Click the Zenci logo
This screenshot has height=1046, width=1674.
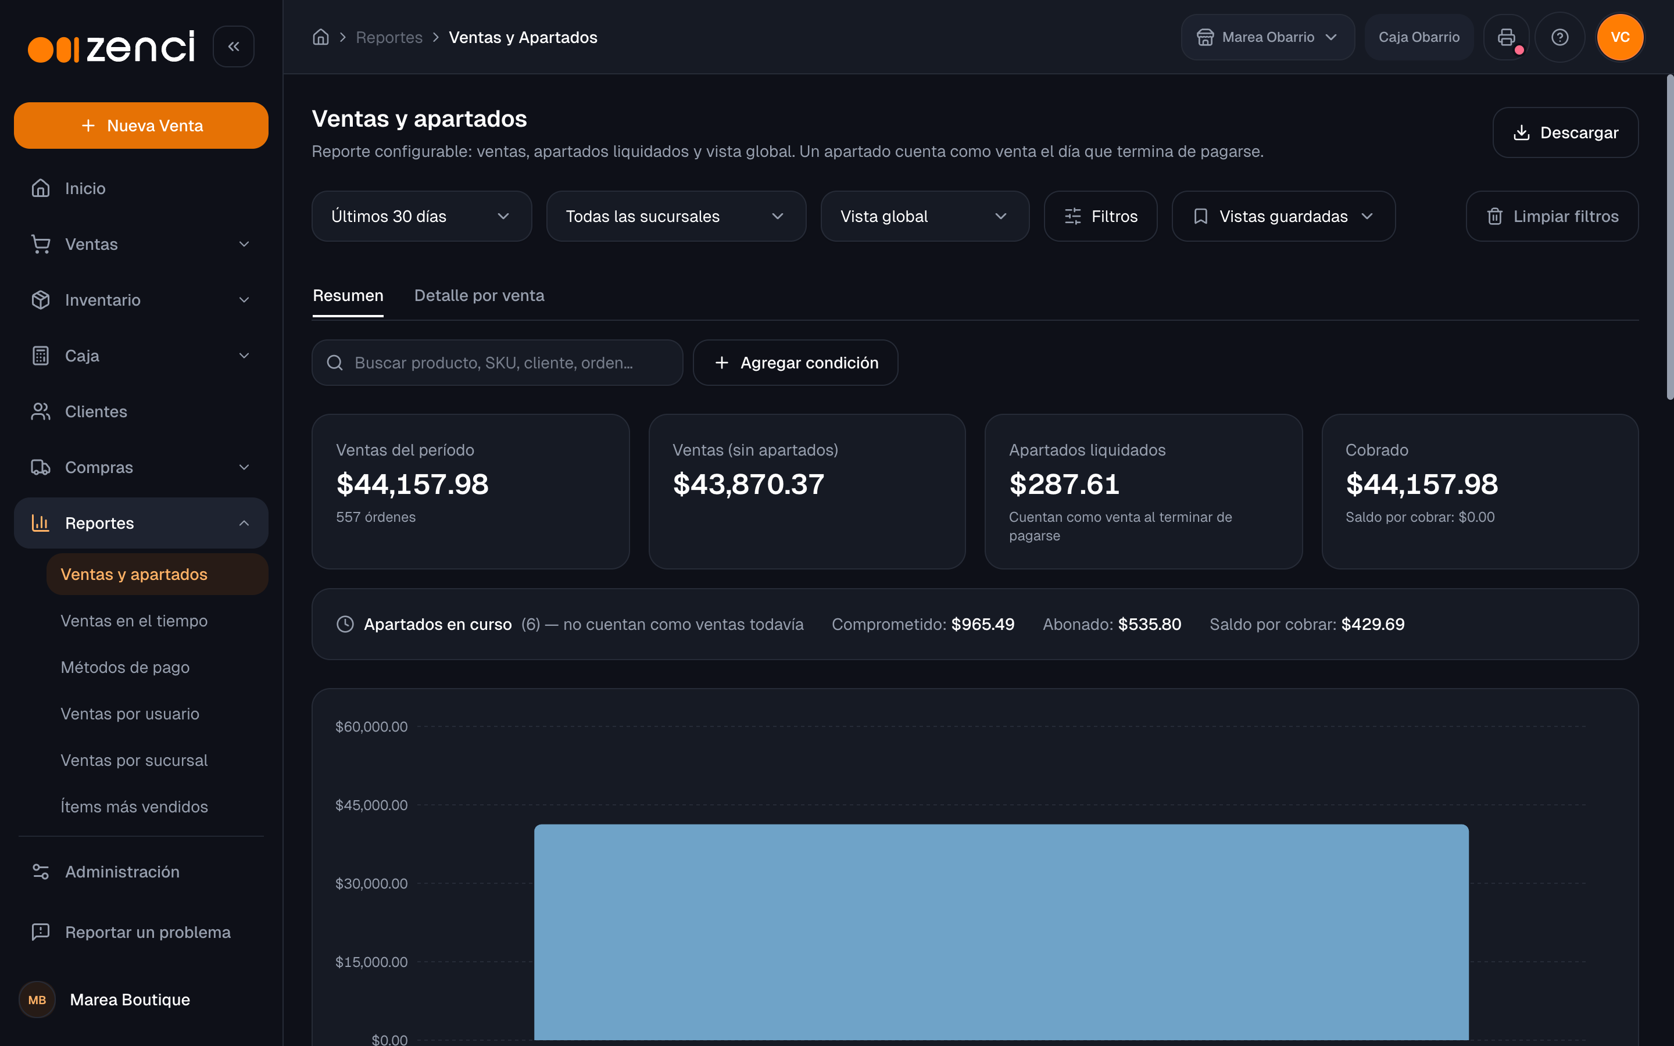point(112,47)
